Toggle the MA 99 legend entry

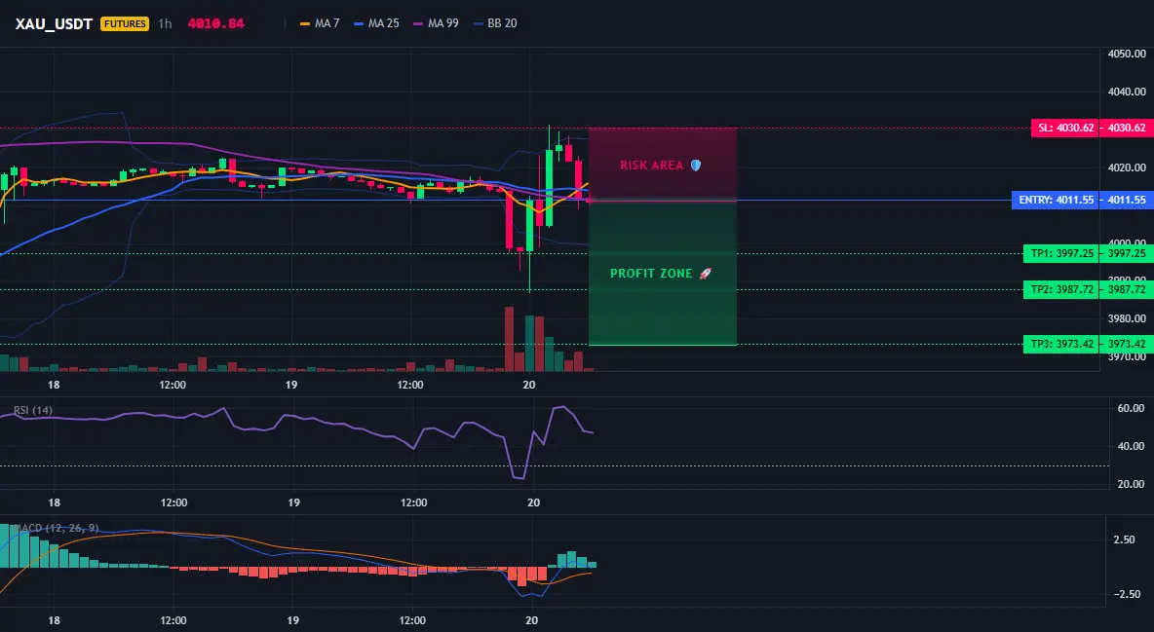[x=436, y=23]
